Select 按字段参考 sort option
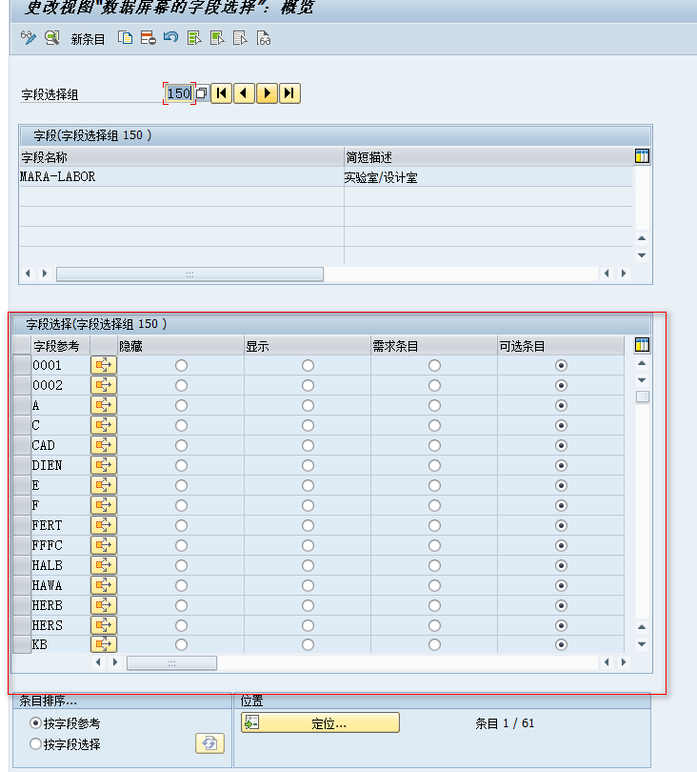The width and height of the screenshot is (697, 772). (35, 722)
